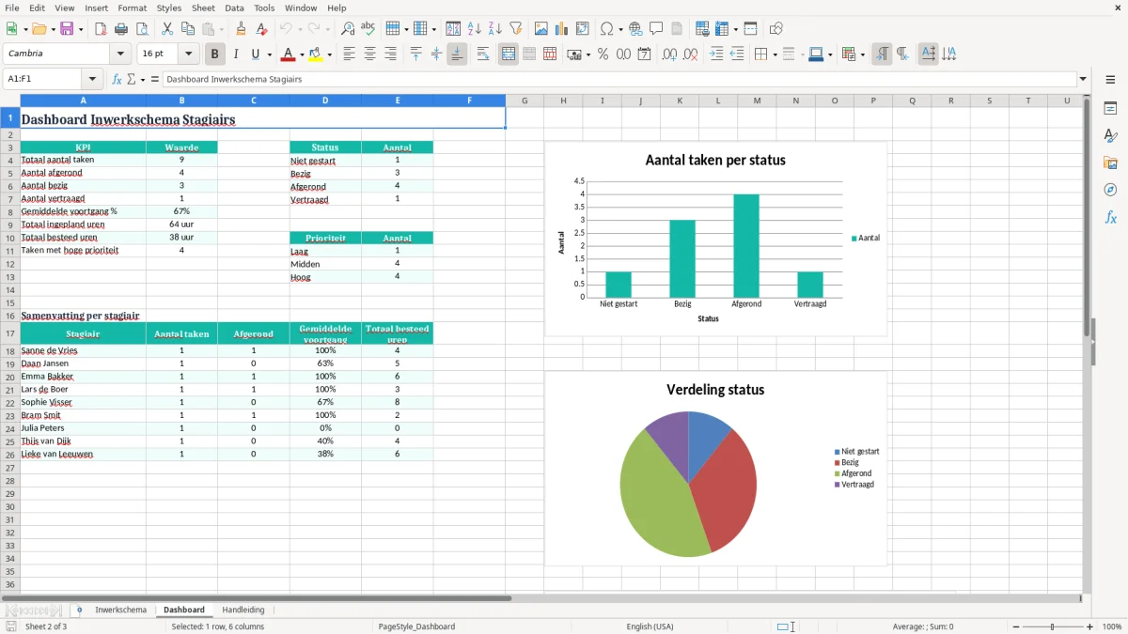Toggle Left-To-Right text direction
The height and width of the screenshot is (634, 1128).
[x=882, y=54]
